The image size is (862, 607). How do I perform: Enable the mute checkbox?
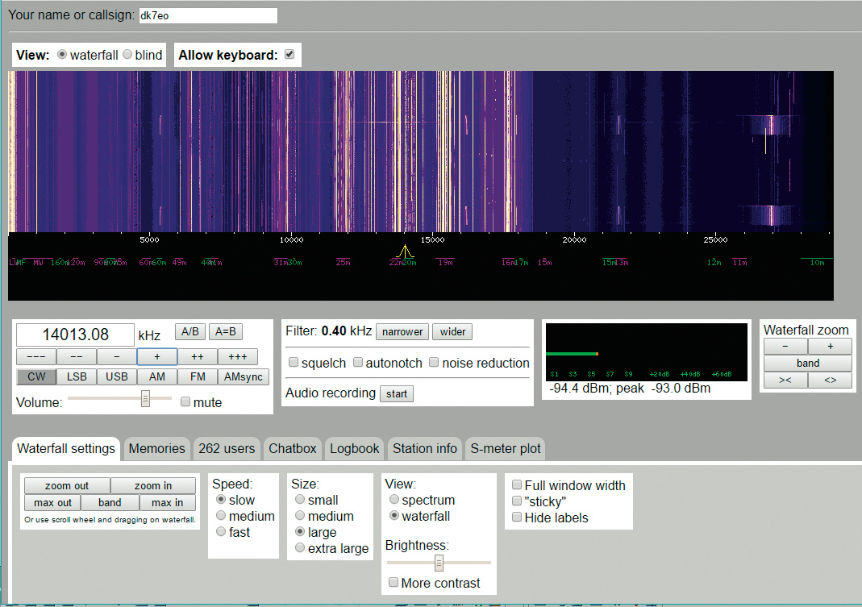(186, 402)
